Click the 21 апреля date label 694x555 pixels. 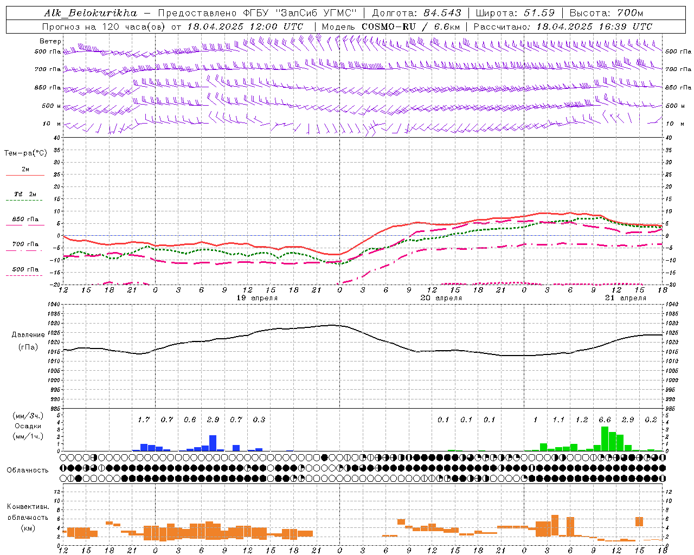(626, 298)
